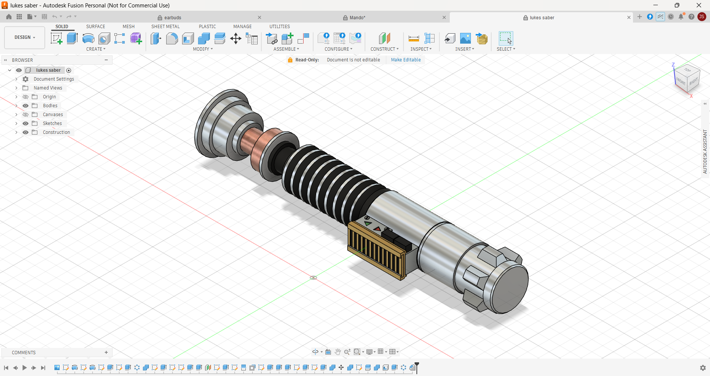Select the Measure tool
The width and height of the screenshot is (710, 376).
(x=413, y=38)
